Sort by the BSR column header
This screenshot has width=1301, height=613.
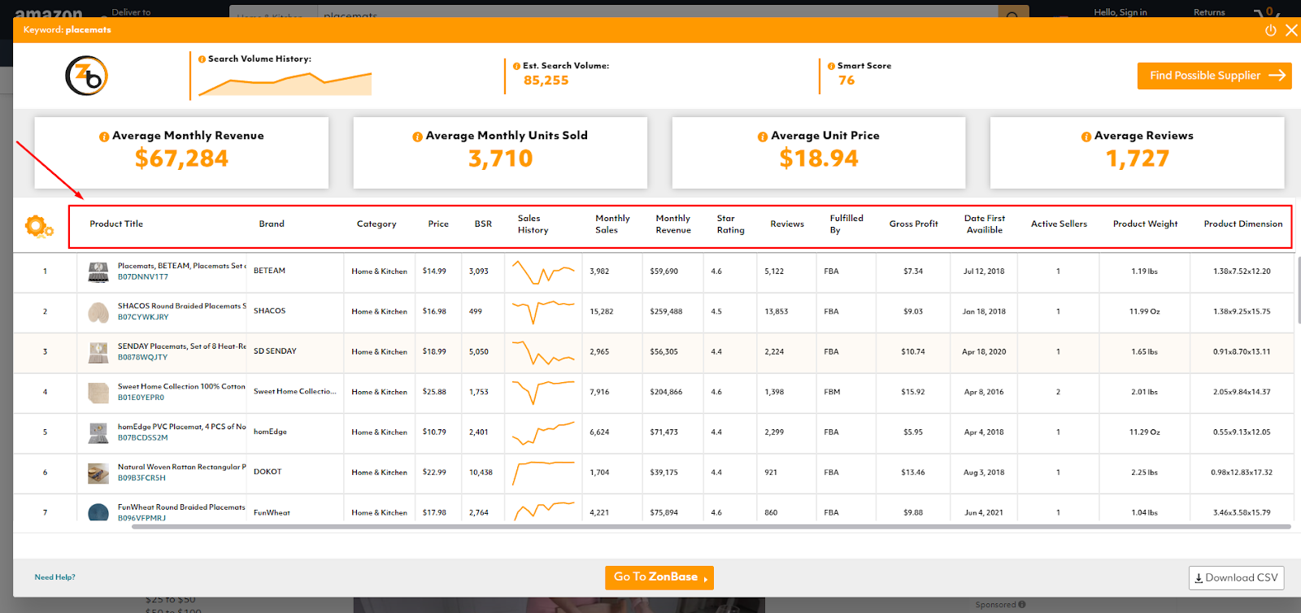click(483, 224)
